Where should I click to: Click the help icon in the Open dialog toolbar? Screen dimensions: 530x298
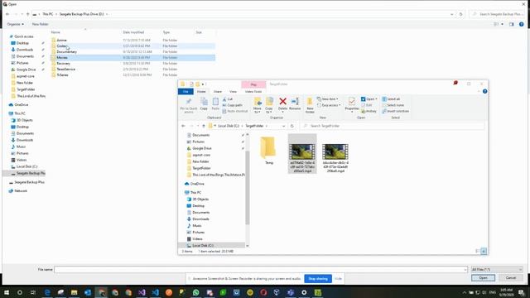(521, 24)
